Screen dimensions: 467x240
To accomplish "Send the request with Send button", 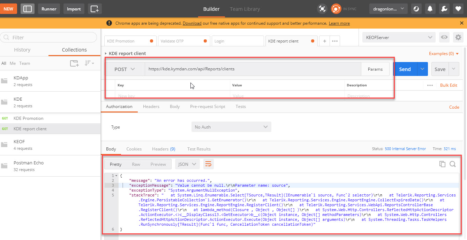I will [x=405, y=69].
